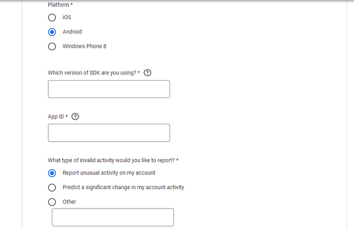The height and width of the screenshot is (229, 354).
Task: Click the "Android" option label text
Action: (x=72, y=32)
